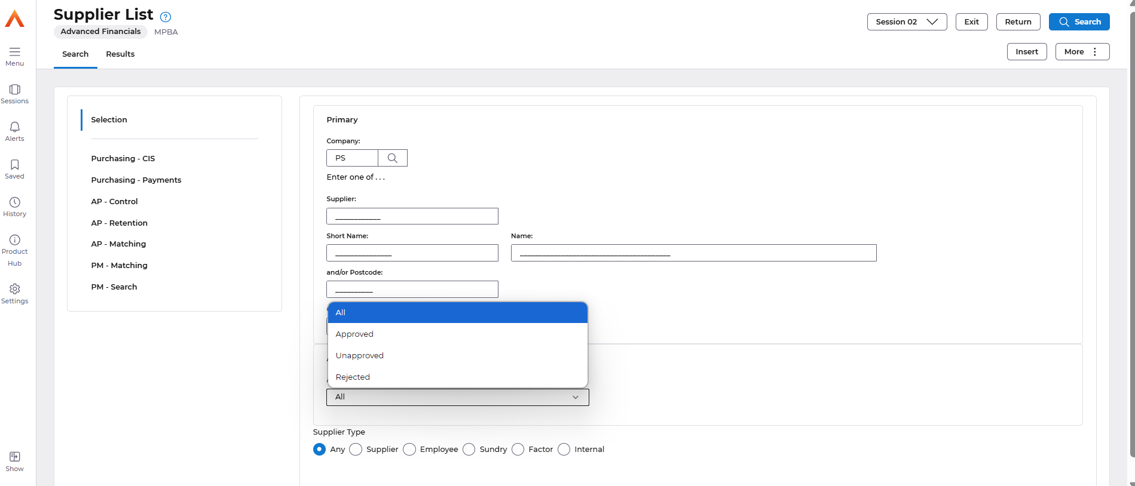Click the Supplier input field

[412, 216]
